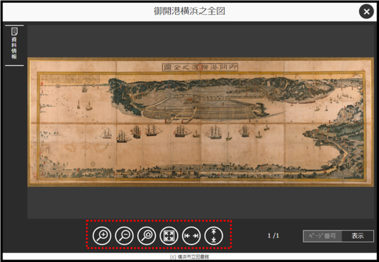The width and height of the screenshot is (379, 262).
Task: Fit the image to viewer height
Action: pyautogui.click(x=214, y=236)
